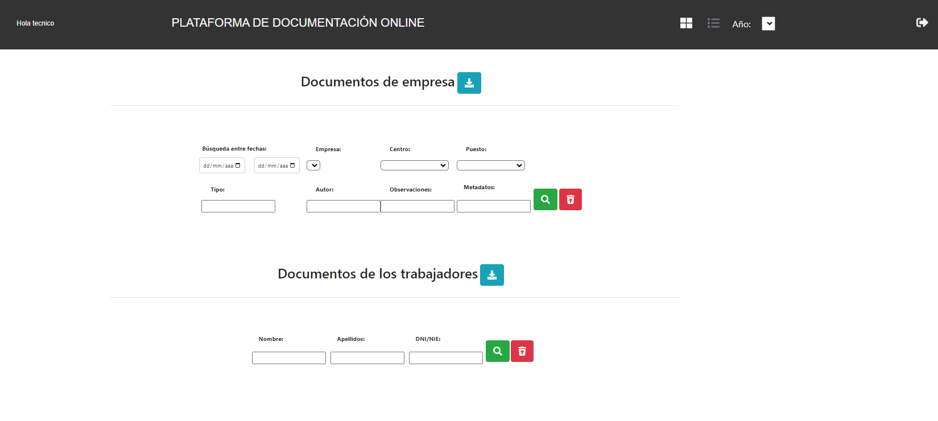Open the Empresa dropdown
Viewport: 938px width, 421px height.
tap(313, 165)
